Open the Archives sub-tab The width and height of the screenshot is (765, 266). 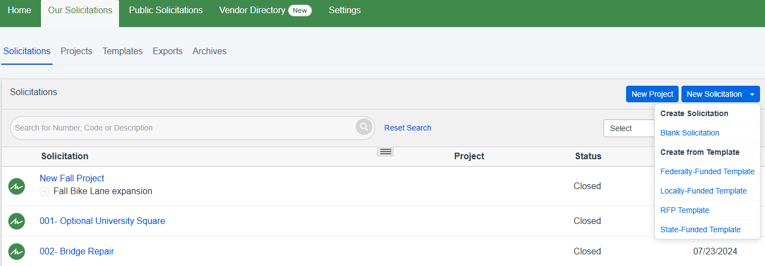[x=209, y=51]
